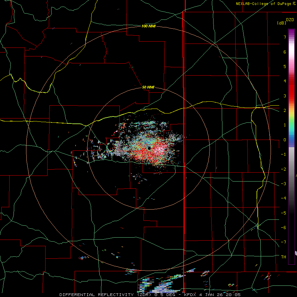297x297 pixels.
Task: Click the ZDR color scale bar
Action: [x=291, y=147]
